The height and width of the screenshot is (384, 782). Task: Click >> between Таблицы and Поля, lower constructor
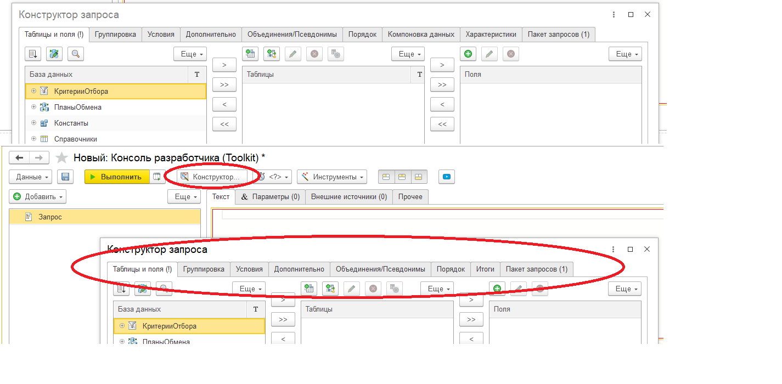point(471,319)
